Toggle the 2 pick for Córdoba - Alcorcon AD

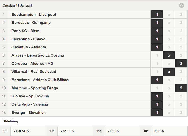tap(181, 64)
